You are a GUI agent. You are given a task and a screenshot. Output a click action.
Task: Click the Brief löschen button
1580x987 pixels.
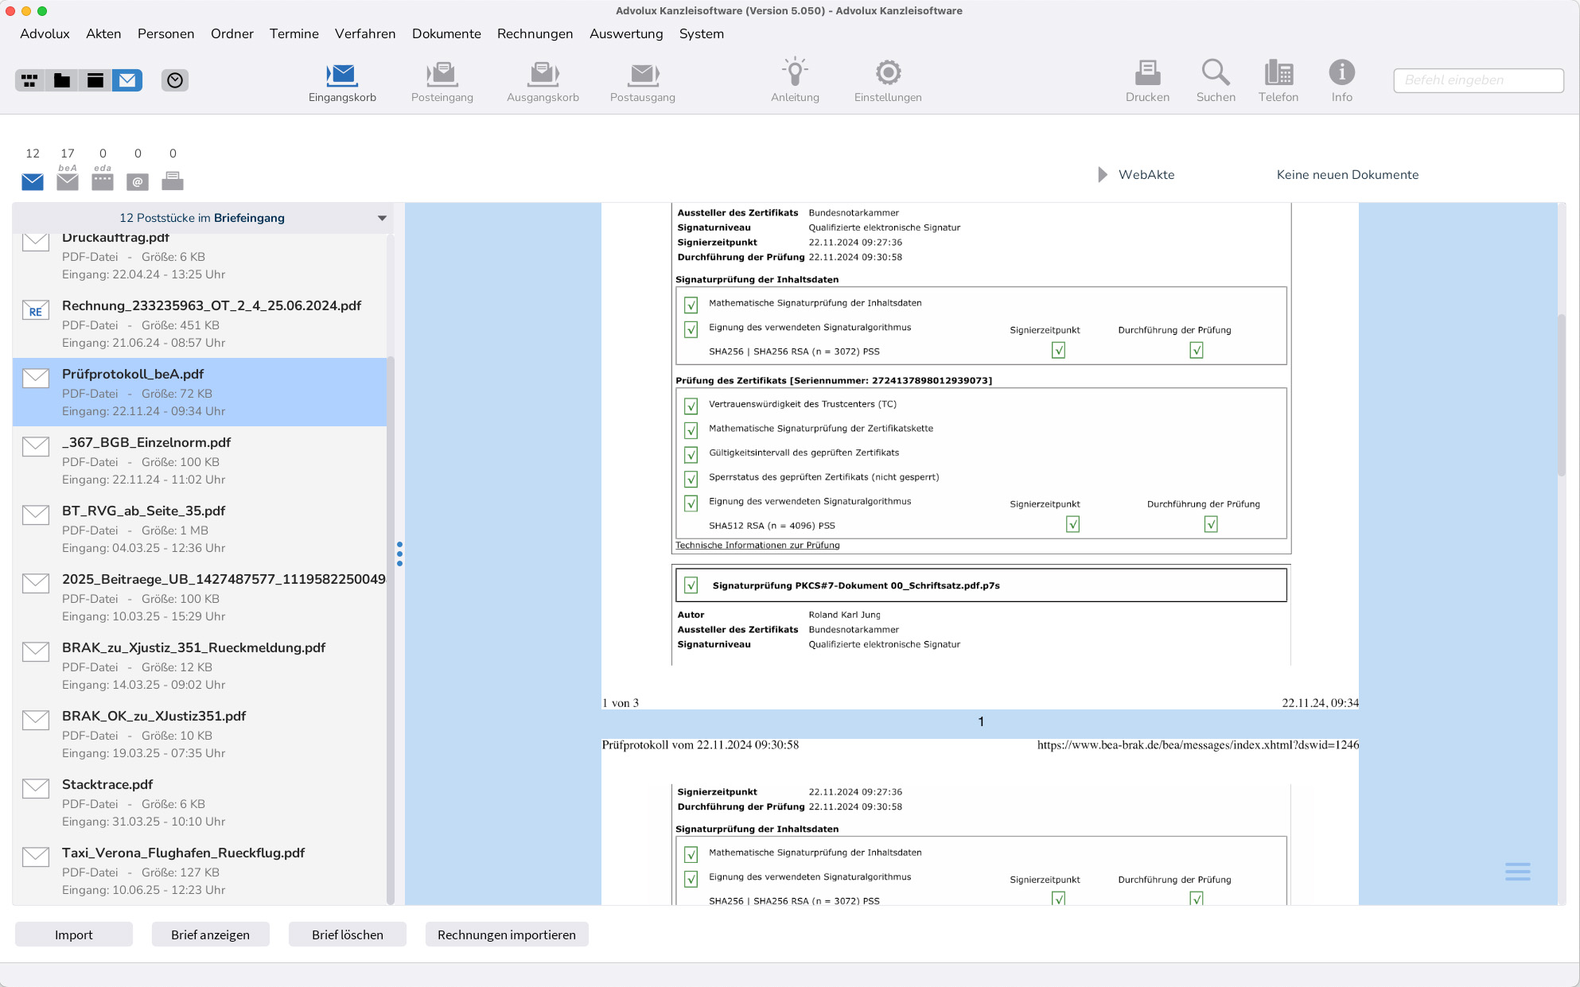pos(348,935)
